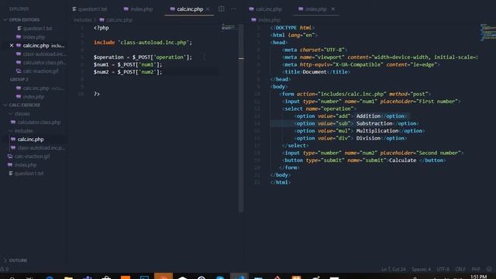This screenshot has width=496, height=279.
Task: Click the left editor minimap
Action: pos(229,27)
